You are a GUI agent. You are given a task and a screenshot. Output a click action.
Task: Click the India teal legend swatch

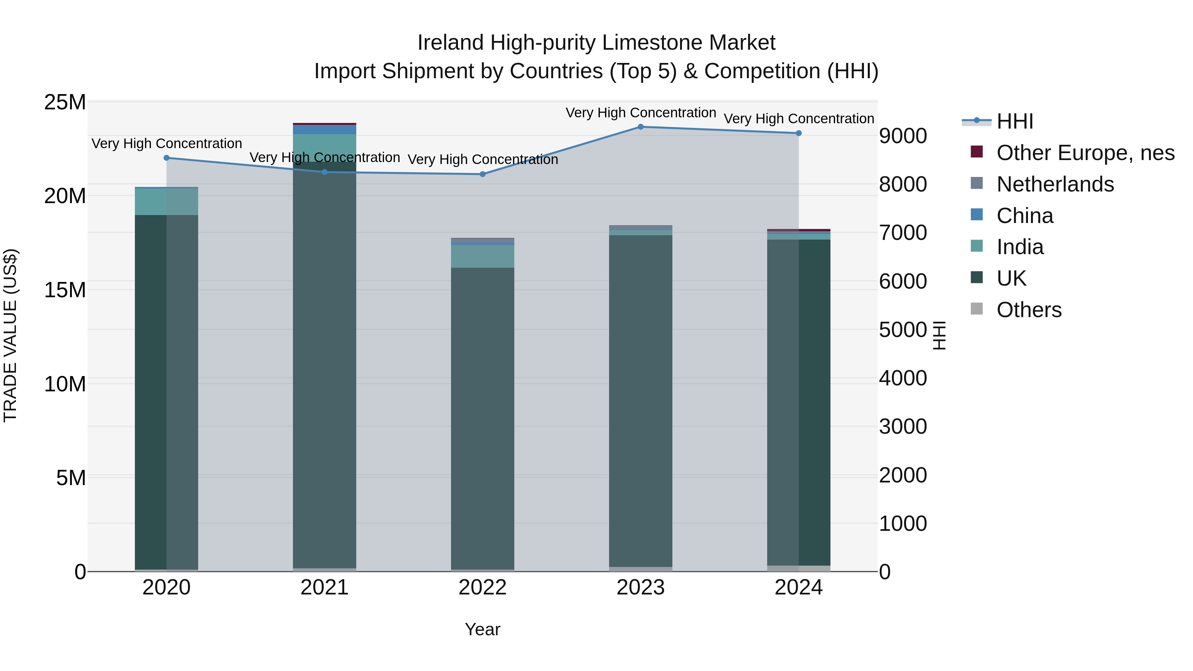click(x=977, y=246)
